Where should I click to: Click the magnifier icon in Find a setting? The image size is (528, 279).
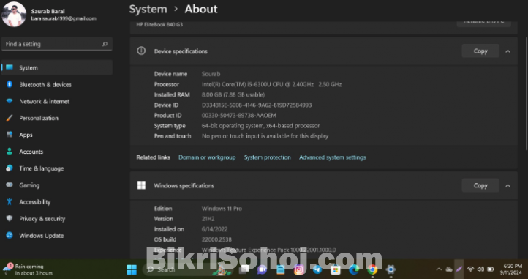tap(105, 44)
